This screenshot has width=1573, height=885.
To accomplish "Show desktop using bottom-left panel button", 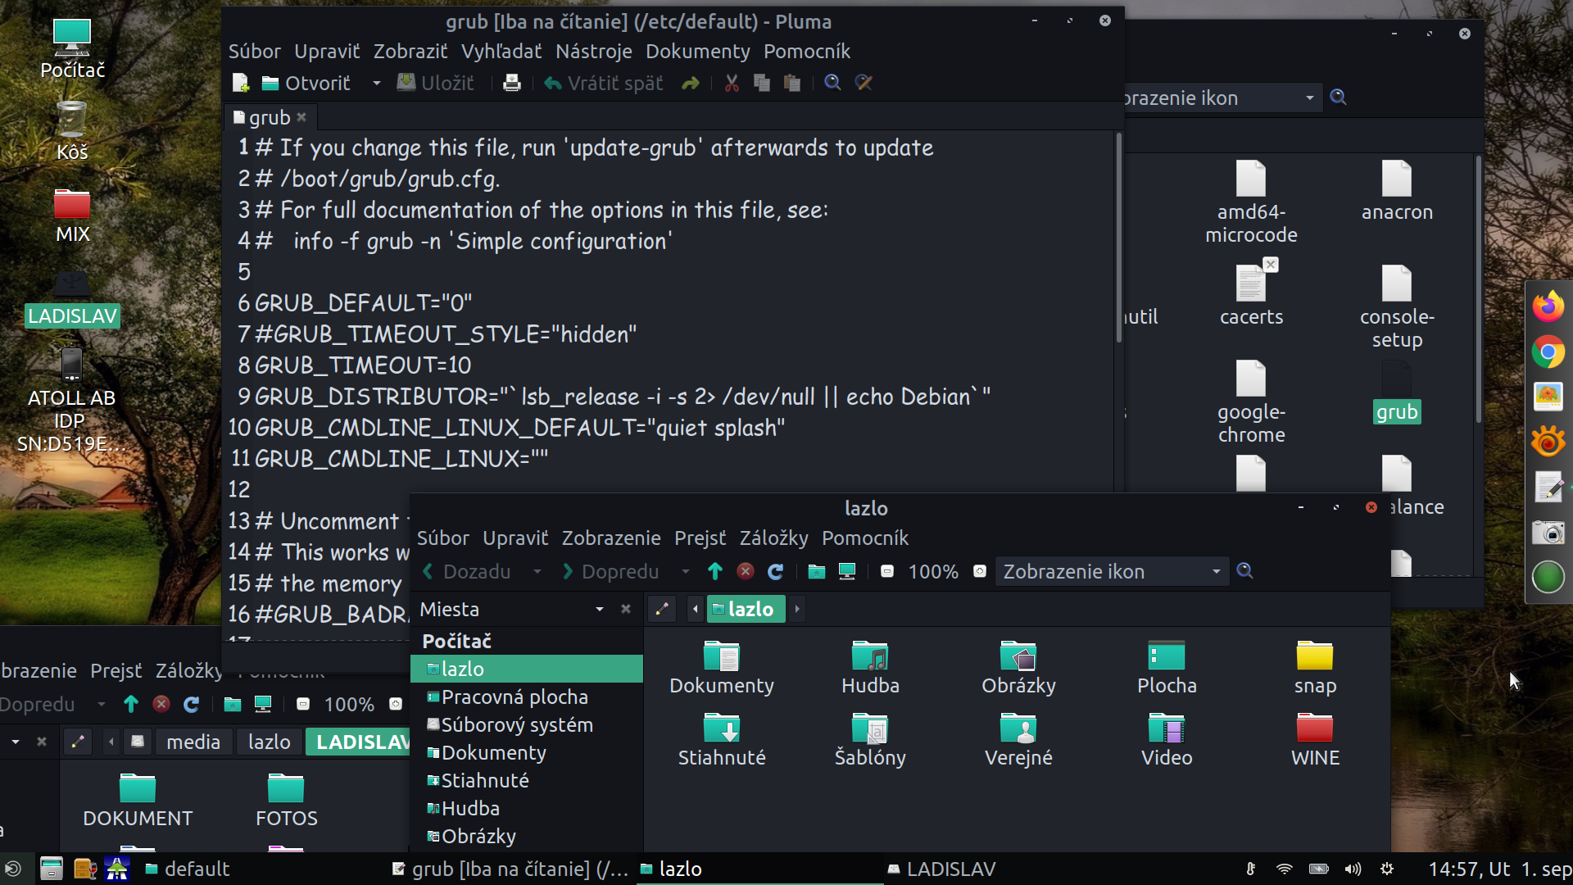I will (x=13, y=869).
